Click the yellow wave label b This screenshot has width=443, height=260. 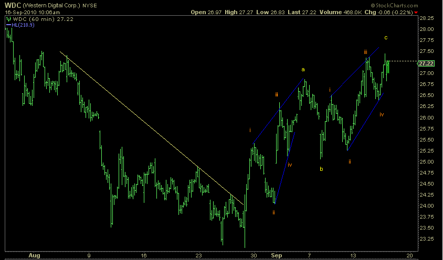[x=321, y=169]
